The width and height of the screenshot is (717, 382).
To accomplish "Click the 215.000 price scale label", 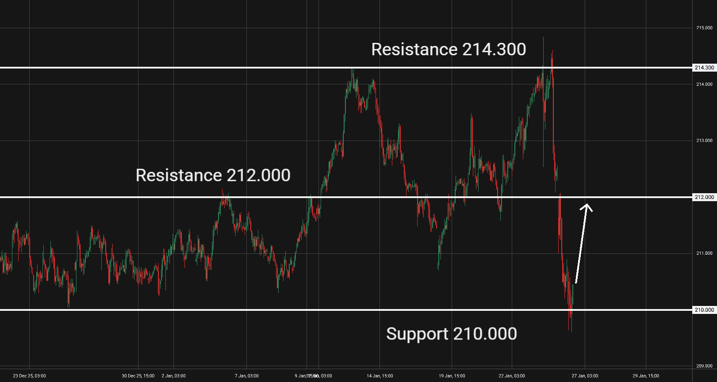I will 704,28.
